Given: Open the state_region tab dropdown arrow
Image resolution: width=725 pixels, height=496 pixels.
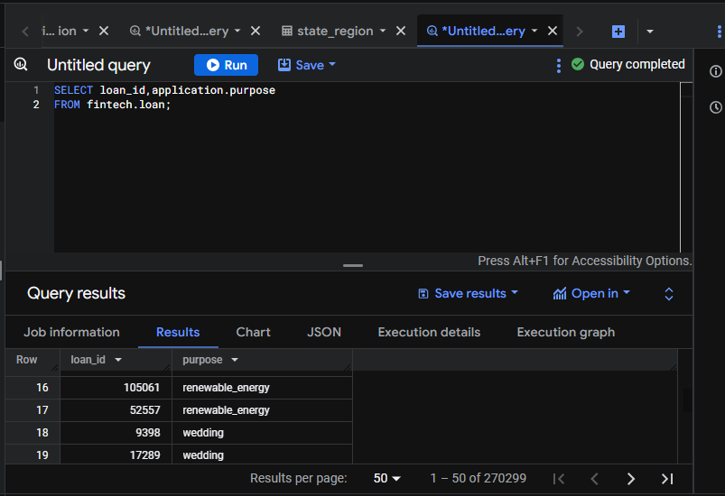Looking at the screenshot, I should coord(383,31).
